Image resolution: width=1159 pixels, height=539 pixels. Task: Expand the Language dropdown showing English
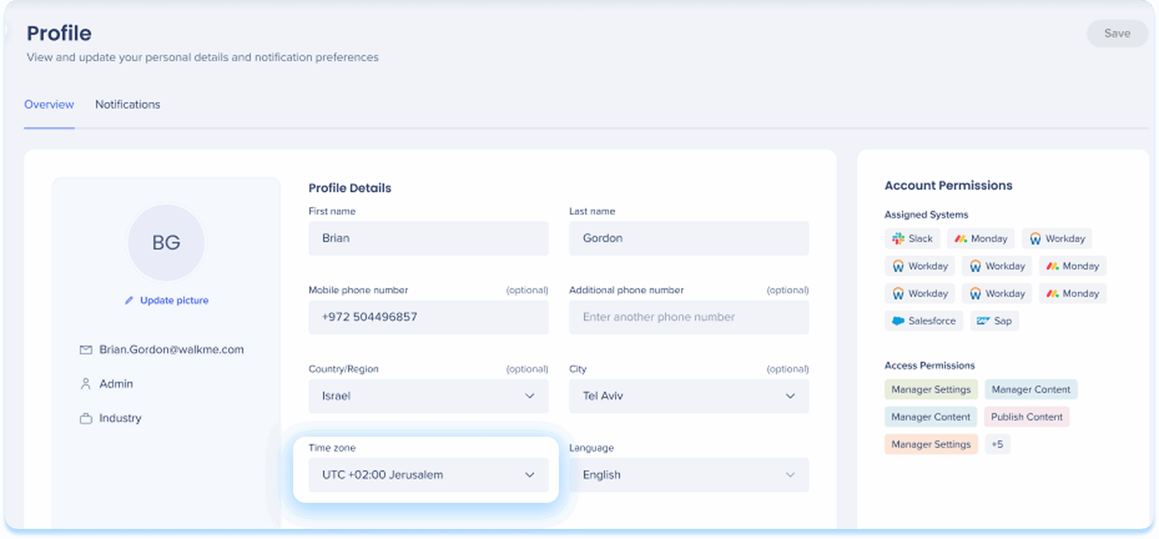pyautogui.click(x=688, y=475)
